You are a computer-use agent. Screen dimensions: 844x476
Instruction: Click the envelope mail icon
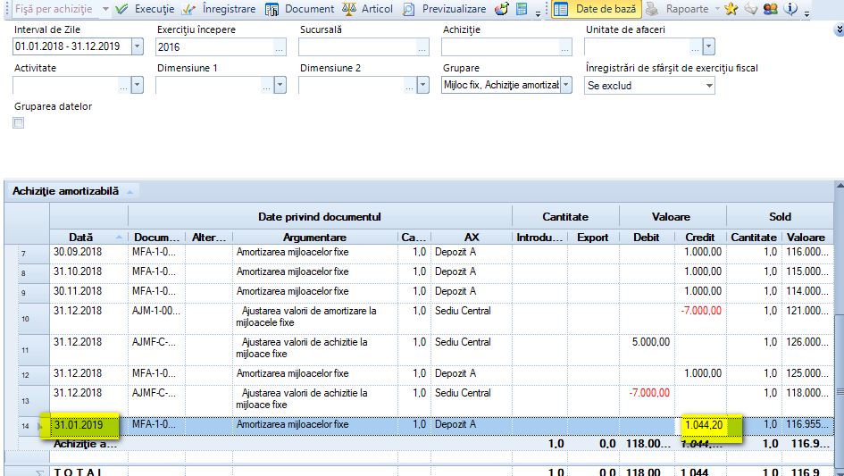click(x=751, y=9)
